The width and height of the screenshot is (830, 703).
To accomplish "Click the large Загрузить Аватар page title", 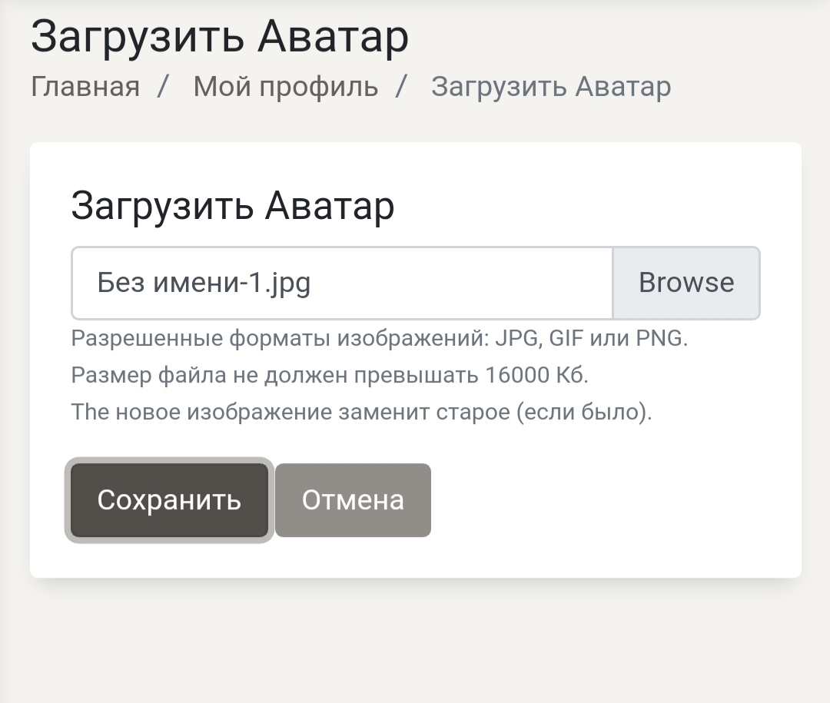I will 220,36.
